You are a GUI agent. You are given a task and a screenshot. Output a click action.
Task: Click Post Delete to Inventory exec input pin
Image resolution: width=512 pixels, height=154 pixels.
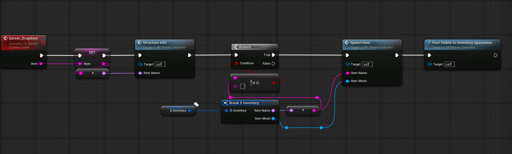click(429, 55)
